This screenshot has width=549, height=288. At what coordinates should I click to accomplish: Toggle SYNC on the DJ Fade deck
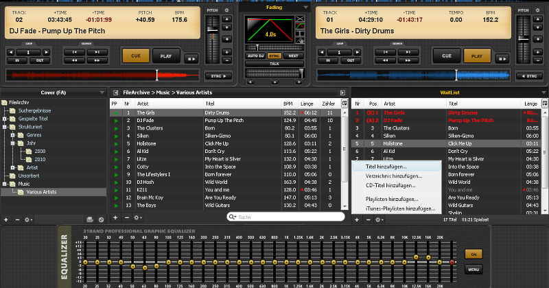click(x=218, y=76)
